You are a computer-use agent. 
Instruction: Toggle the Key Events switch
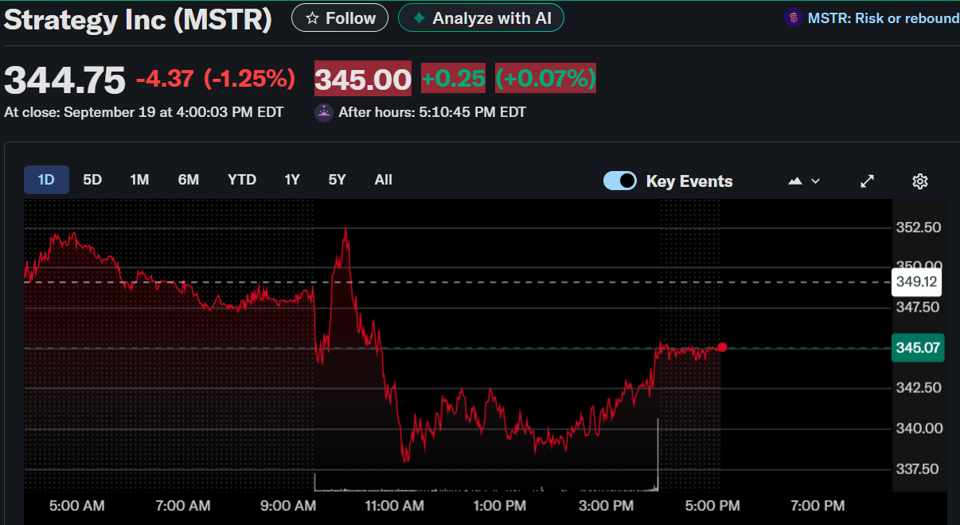click(x=620, y=181)
